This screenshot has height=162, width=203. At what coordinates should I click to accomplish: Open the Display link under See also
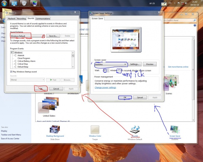tap(4, 131)
